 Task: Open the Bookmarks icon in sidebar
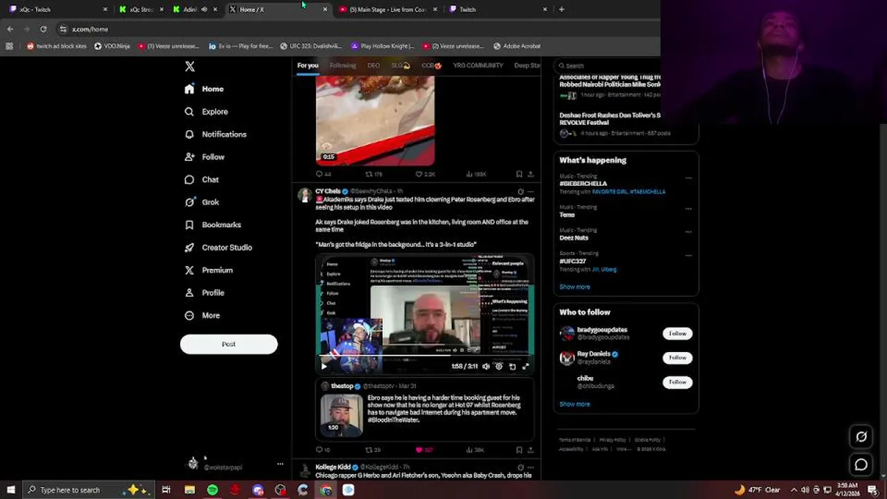click(x=189, y=225)
